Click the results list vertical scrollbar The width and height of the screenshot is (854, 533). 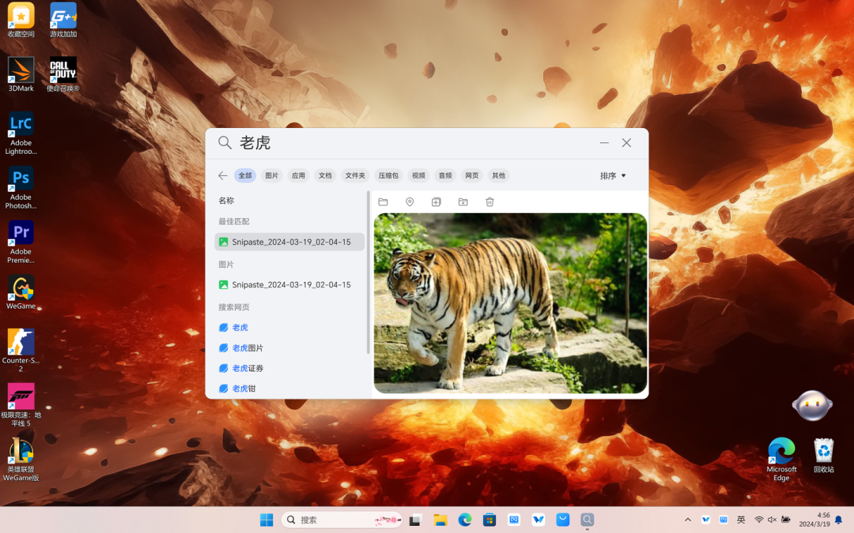pos(368,272)
